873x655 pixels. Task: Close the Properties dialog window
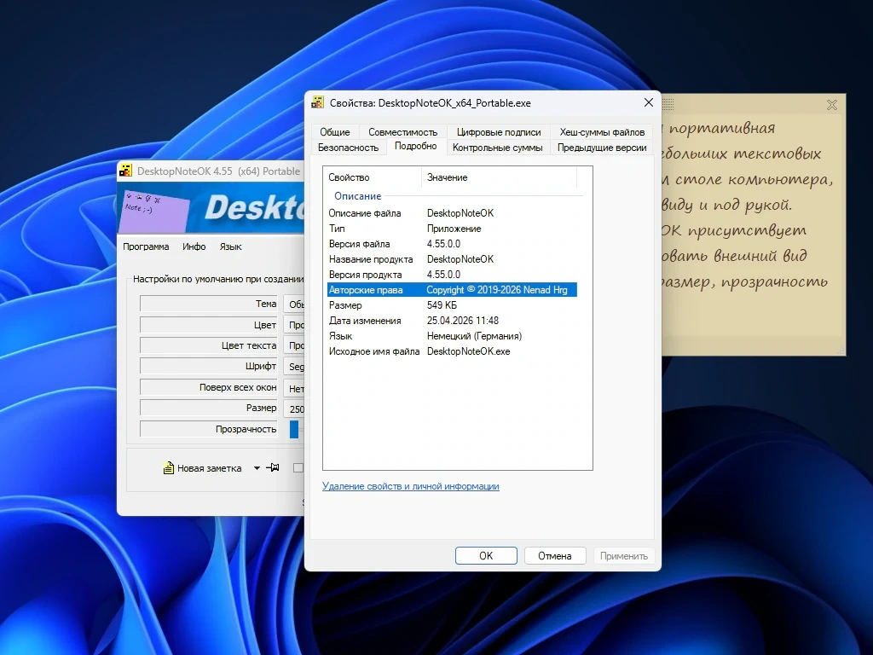click(648, 102)
